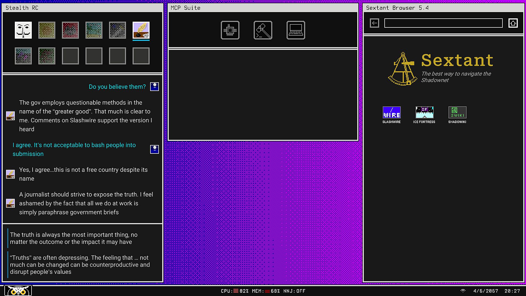Choose reply "Truths are often depressing"
Viewport: 526px width, 296px height.
[80, 264]
